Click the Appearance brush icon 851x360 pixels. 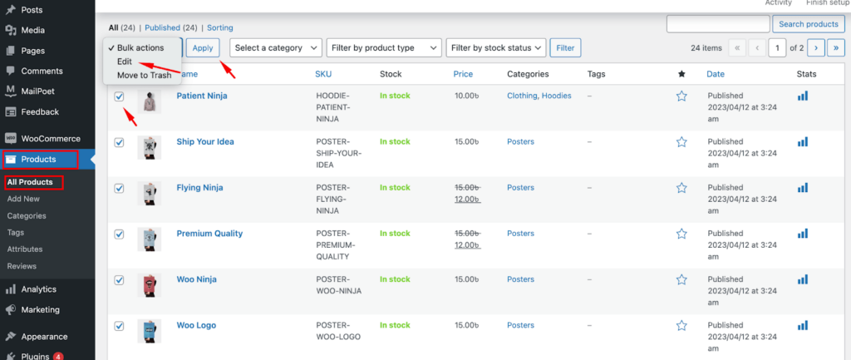click(x=10, y=337)
